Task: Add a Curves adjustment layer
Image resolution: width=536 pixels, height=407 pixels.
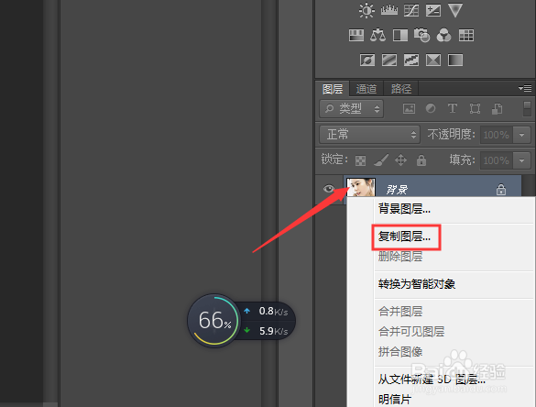Action: coord(411,11)
